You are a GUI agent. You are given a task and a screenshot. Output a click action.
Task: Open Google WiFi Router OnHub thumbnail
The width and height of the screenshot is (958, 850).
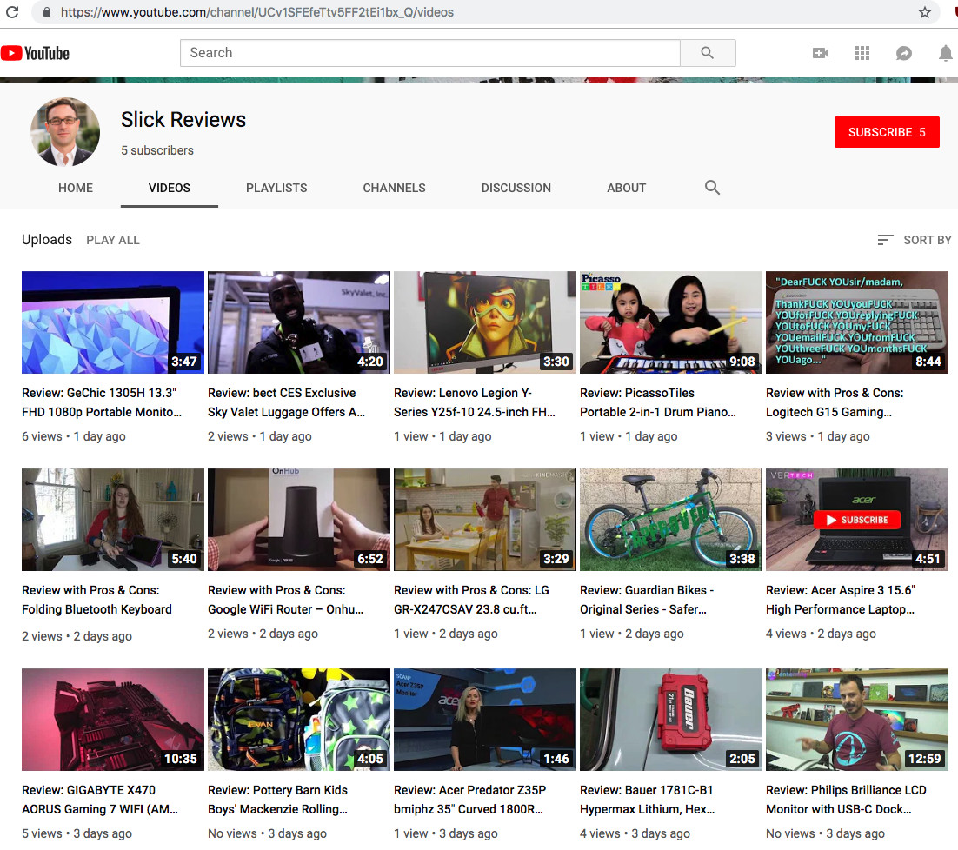click(x=299, y=520)
